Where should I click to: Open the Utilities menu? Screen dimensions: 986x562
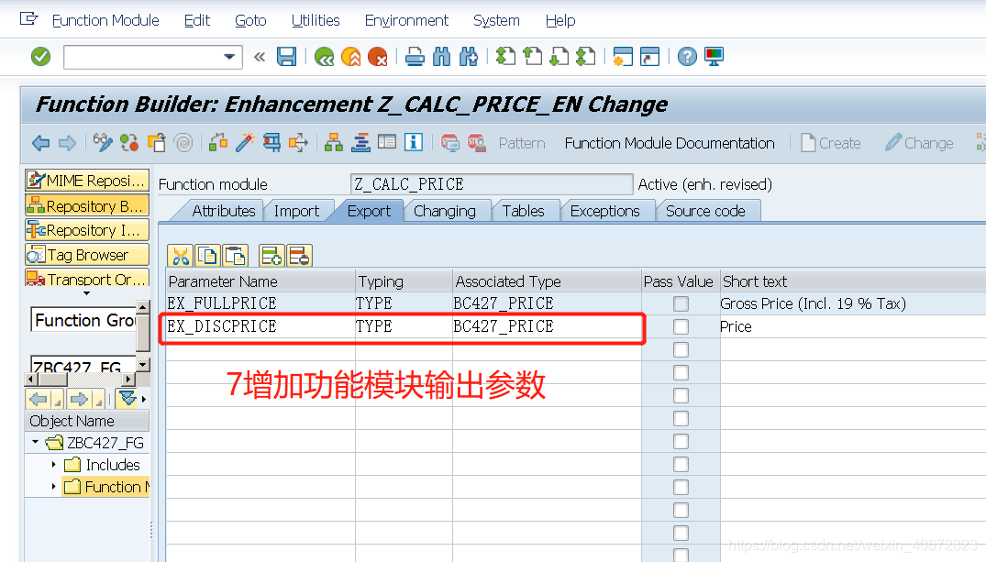(316, 20)
